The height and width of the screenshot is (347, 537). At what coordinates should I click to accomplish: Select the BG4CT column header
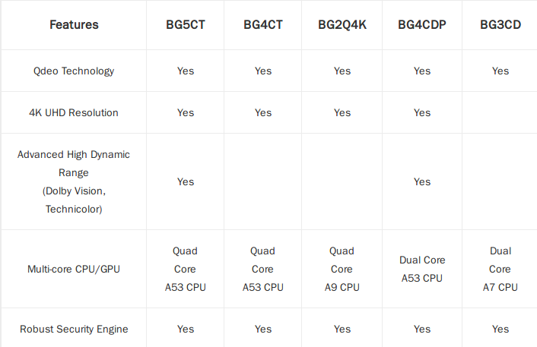coord(263,24)
